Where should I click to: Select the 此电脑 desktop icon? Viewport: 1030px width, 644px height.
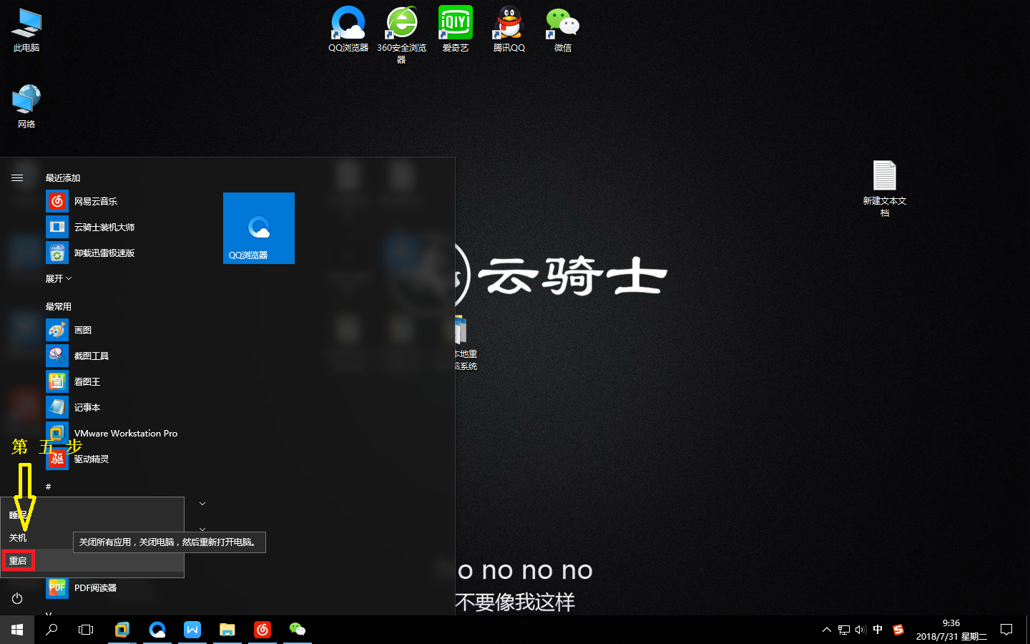point(26,31)
